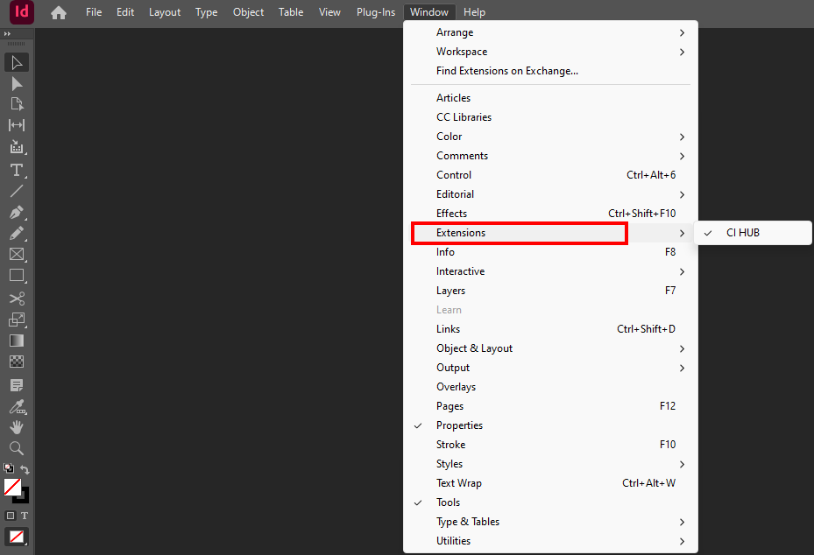Activate the Selection tool
Viewport: 814px width, 555px height.
[x=16, y=62]
